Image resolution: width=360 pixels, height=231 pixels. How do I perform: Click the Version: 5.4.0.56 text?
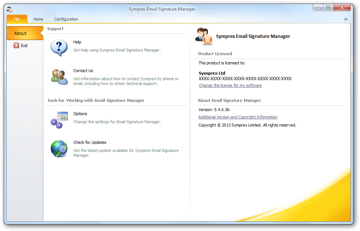tap(214, 110)
